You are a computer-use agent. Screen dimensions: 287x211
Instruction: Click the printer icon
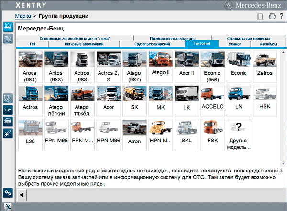(272, 16)
